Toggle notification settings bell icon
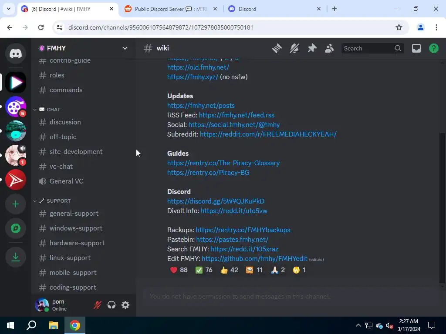 click(x=294, y=48)
